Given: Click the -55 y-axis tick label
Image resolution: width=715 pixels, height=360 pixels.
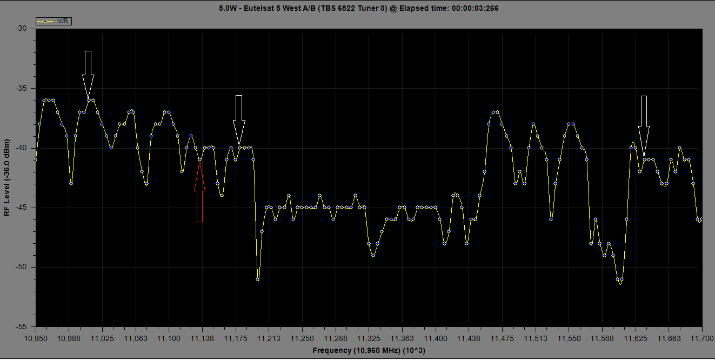Looking at the screenshot, I should tap(22, 327).
